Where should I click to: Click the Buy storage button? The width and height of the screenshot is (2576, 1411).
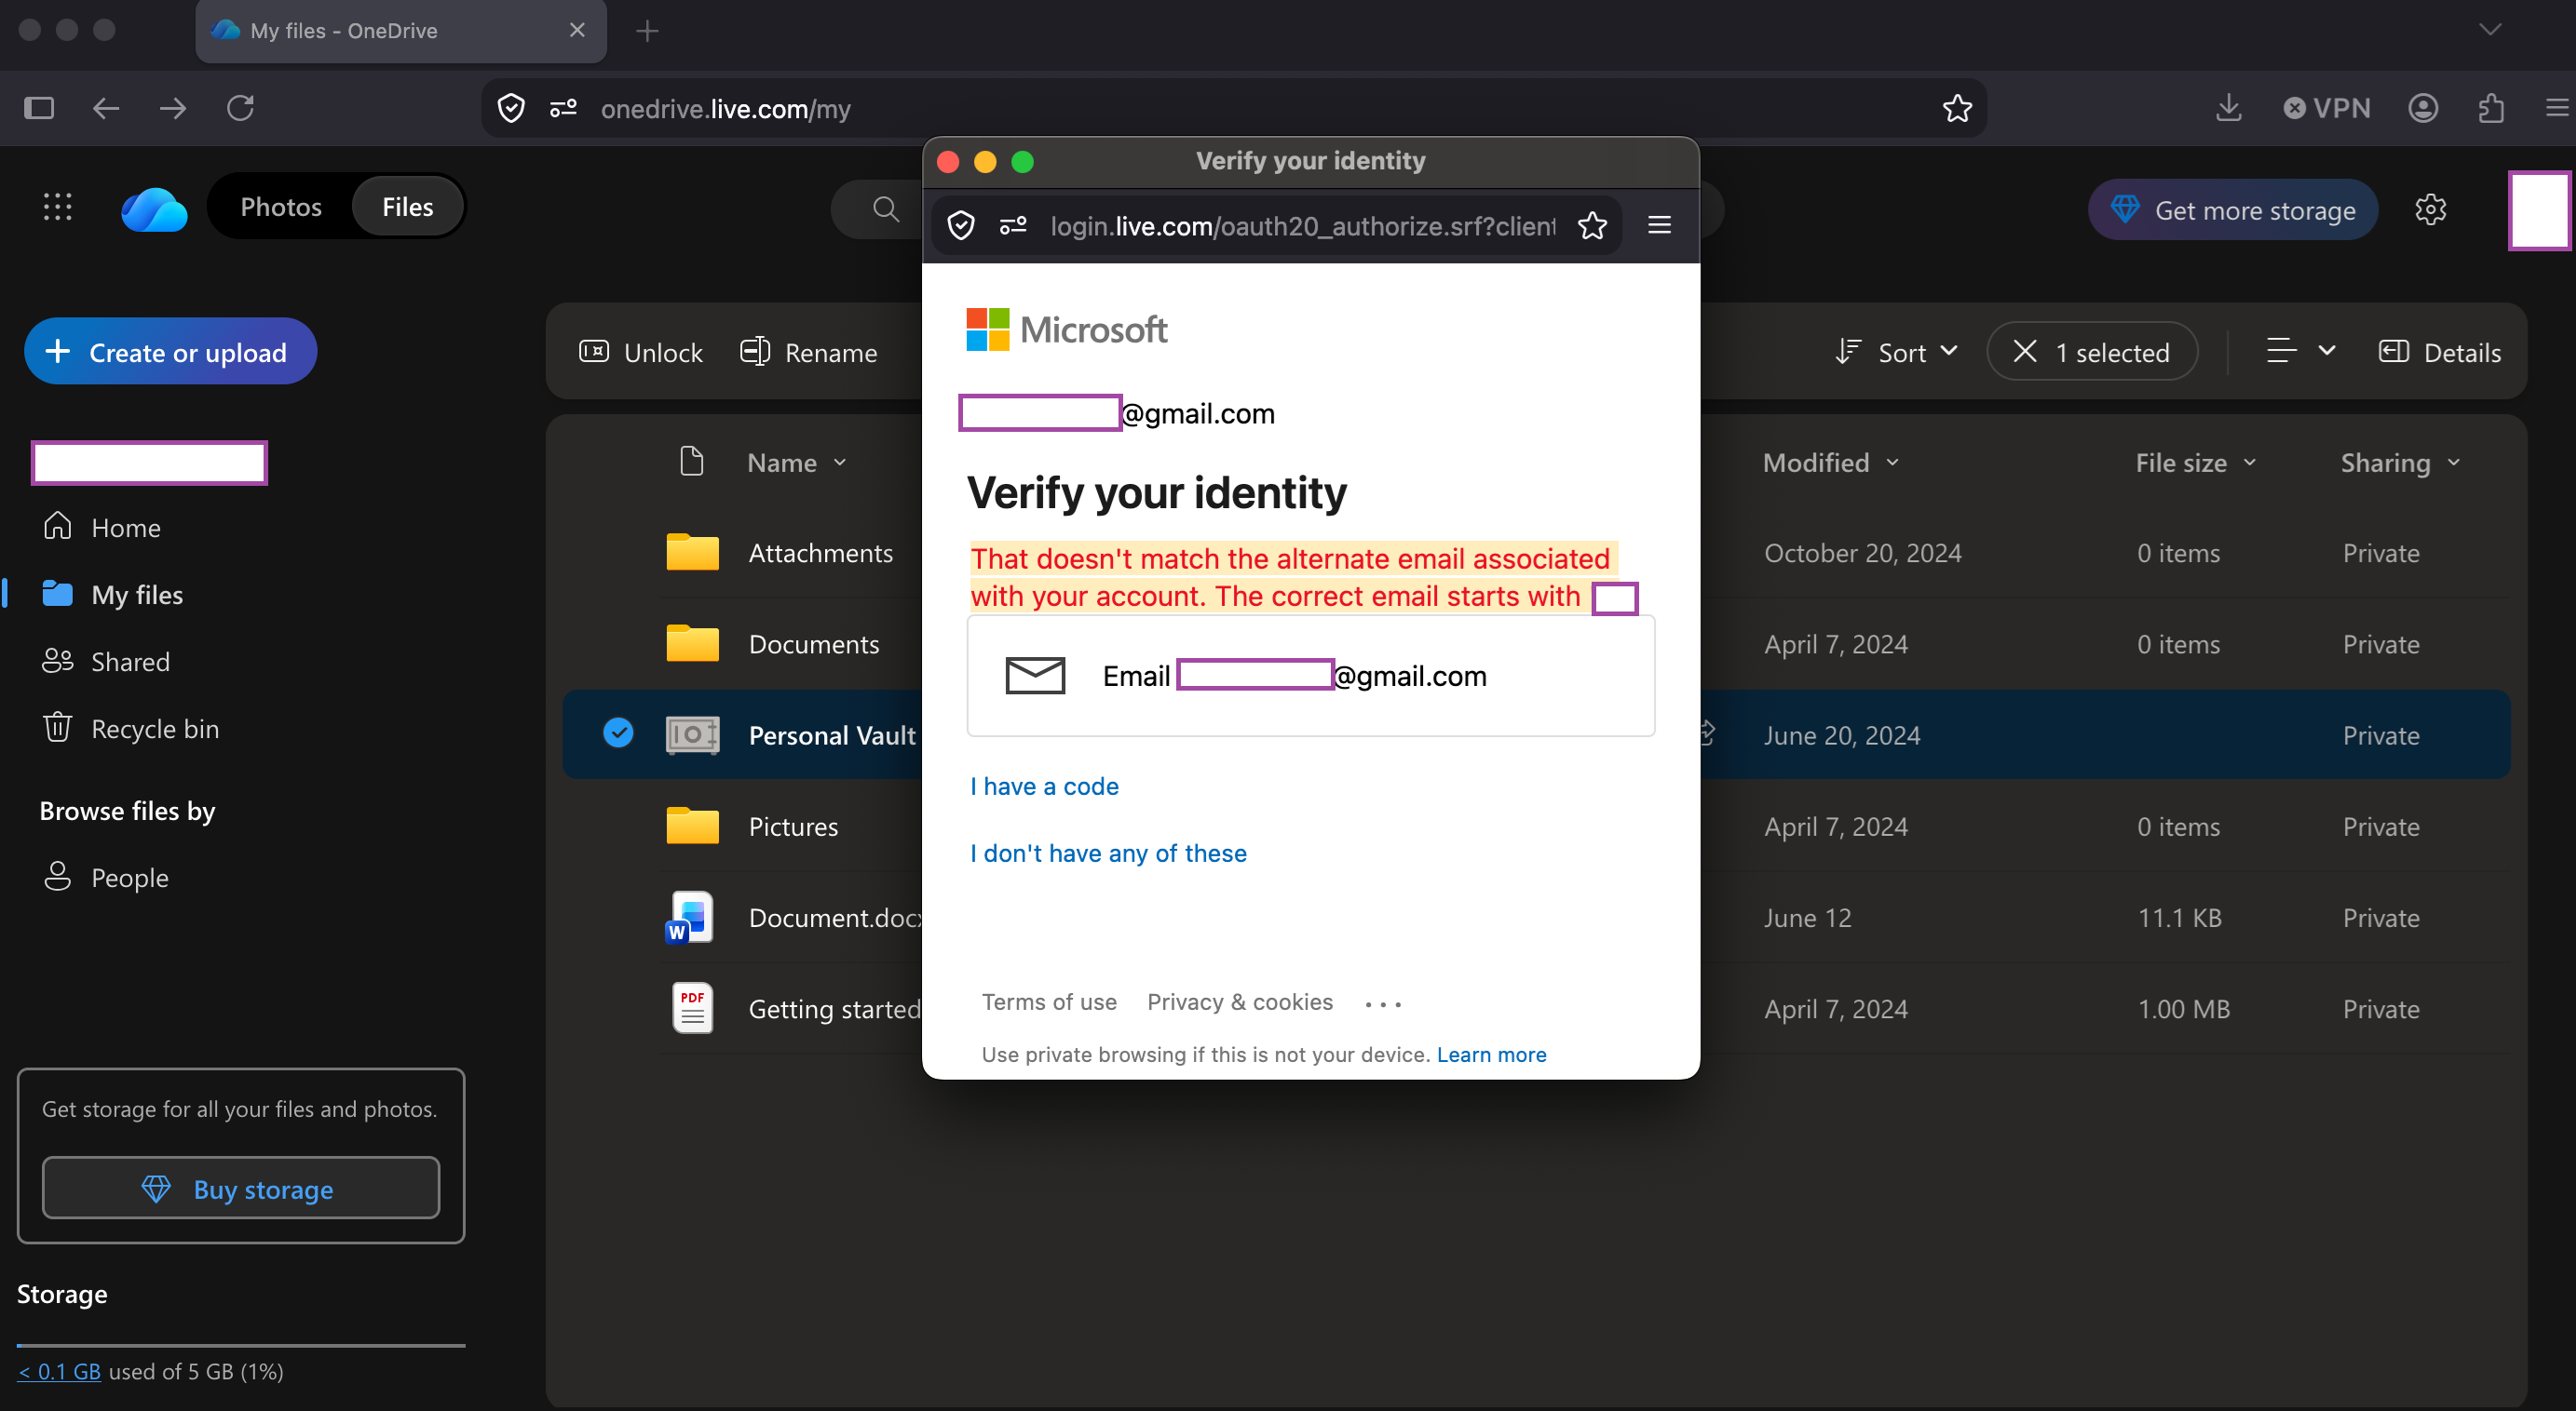coord(241,1189)
